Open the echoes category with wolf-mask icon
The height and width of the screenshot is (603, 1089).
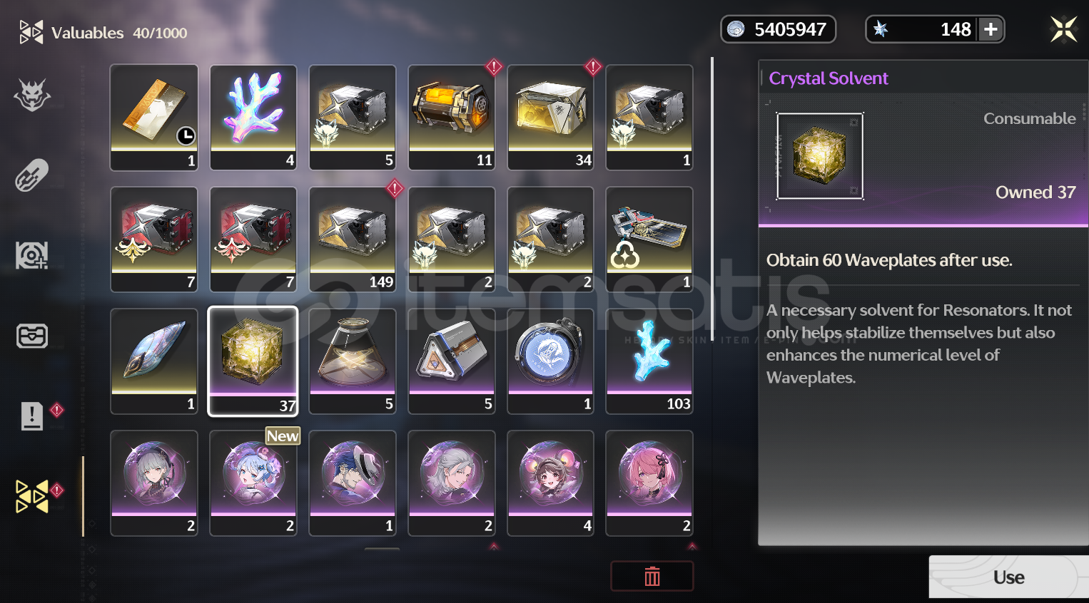32,95
